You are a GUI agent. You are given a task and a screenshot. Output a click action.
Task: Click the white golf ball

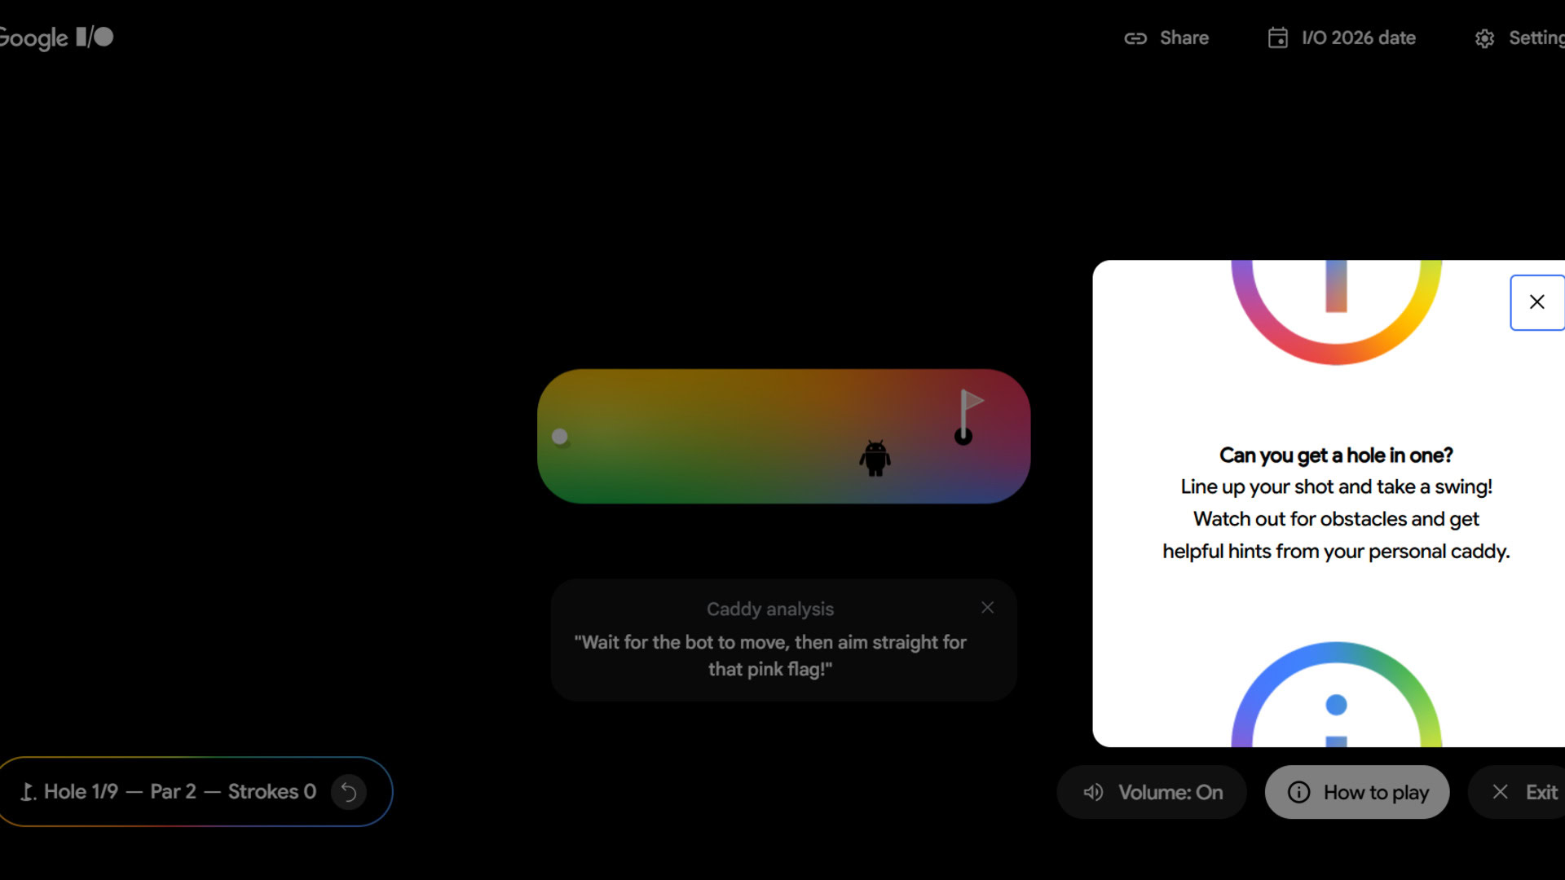[x=559, y=437]
